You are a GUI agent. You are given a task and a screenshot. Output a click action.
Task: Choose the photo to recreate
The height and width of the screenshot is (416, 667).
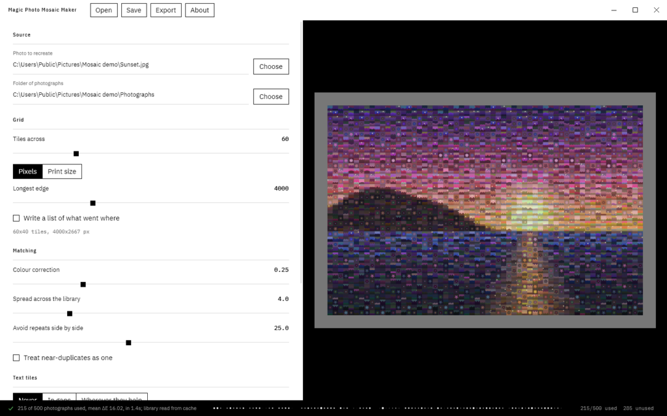pyautogui.click(x=271, y=67)
